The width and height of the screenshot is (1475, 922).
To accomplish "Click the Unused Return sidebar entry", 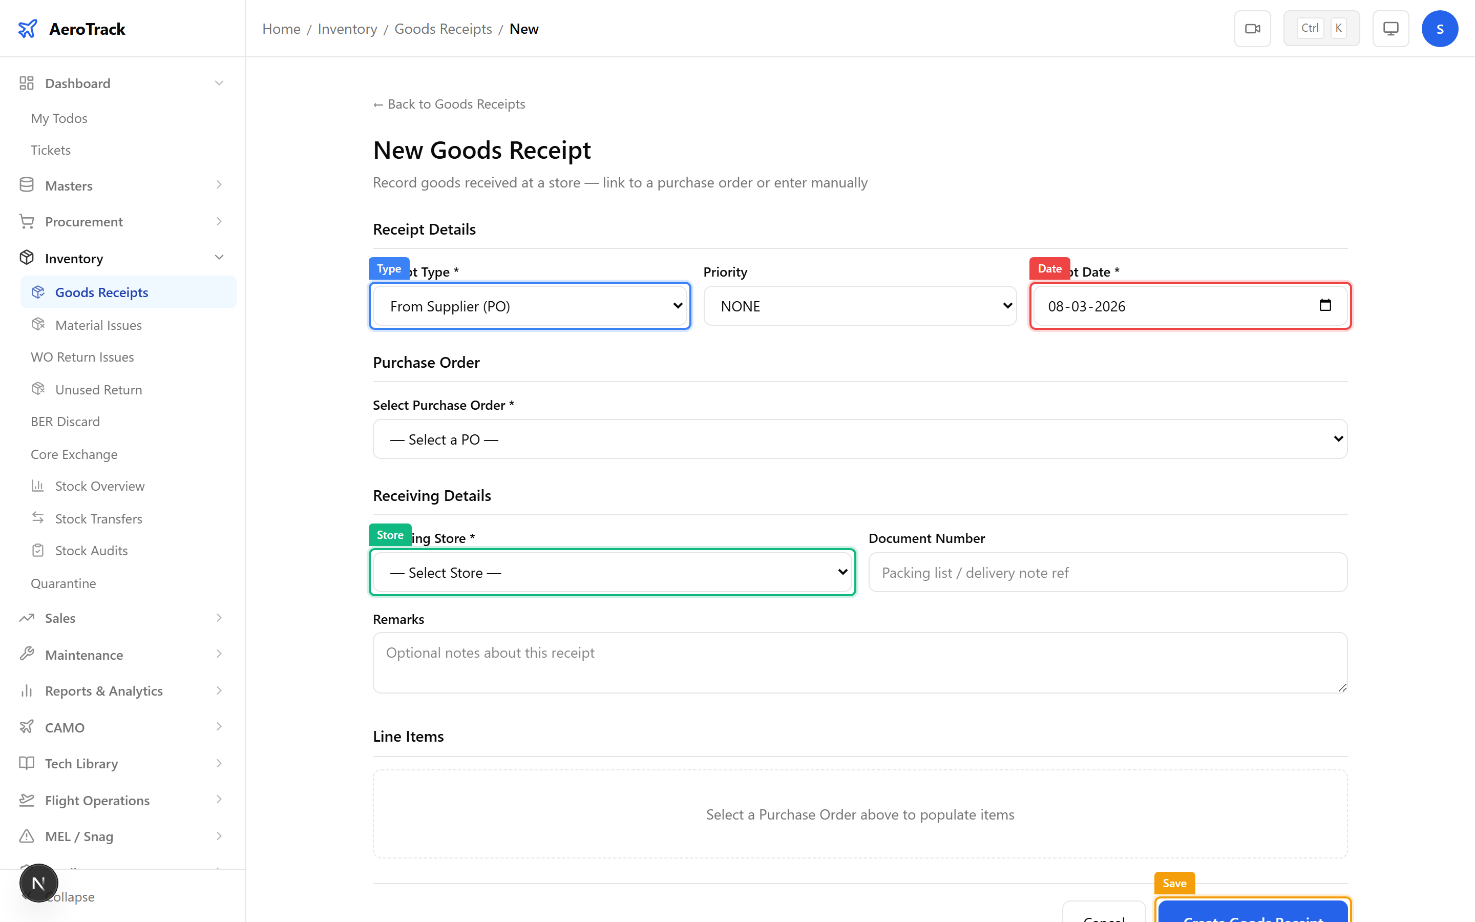I will (98, 389).
